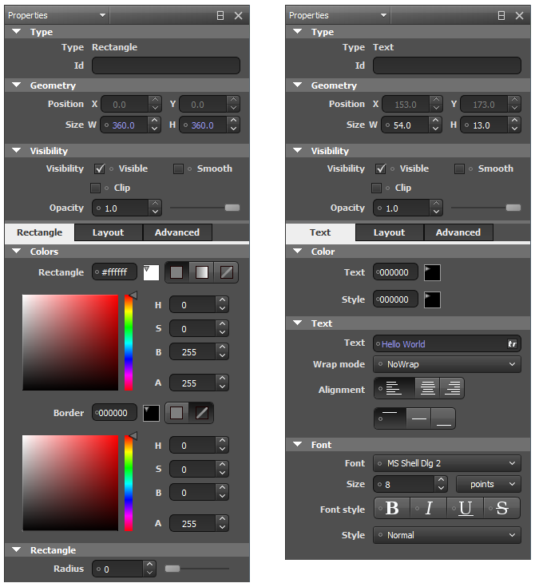This screenshot has width=535, height=587.
Task: Align text center horizontally
Action: point(427,388)
